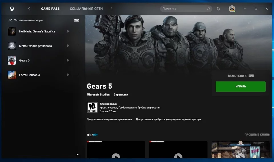Click the ESRB M rating icon
The height and width of the screenshot is (162, 274).
pos(92,107)
